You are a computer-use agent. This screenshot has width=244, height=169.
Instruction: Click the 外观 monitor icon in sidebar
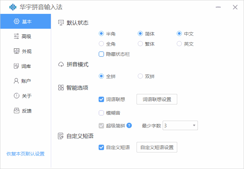tap(16, 51)
